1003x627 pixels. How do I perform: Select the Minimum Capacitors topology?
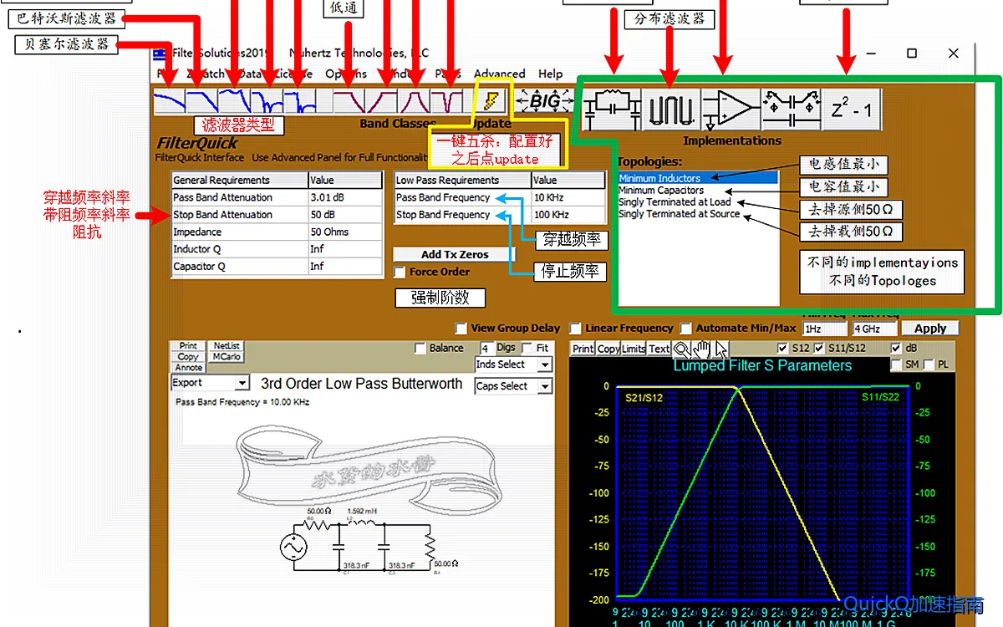point(699,190)
